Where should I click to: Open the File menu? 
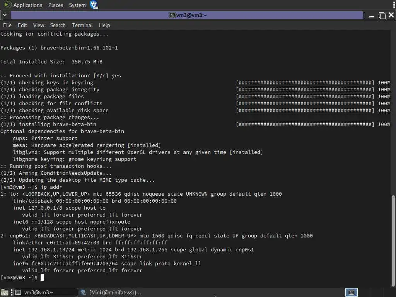pyautogui.click(x=7, y=25)
